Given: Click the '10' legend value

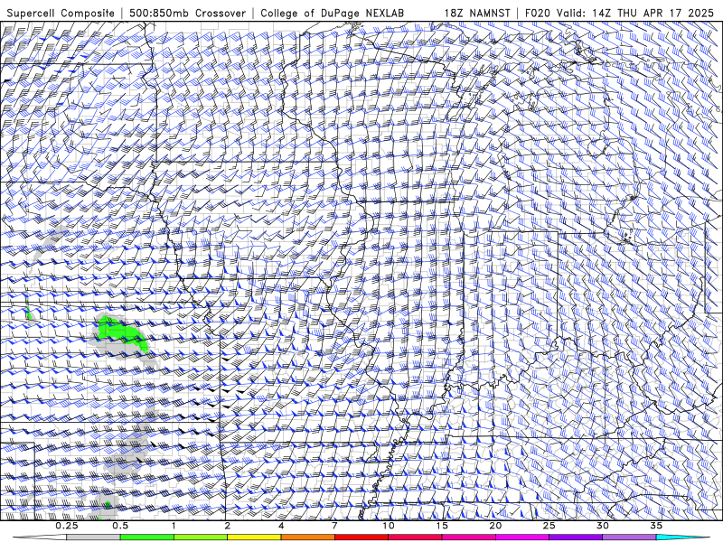Looking at the screenshot, I should click(389, 526).
